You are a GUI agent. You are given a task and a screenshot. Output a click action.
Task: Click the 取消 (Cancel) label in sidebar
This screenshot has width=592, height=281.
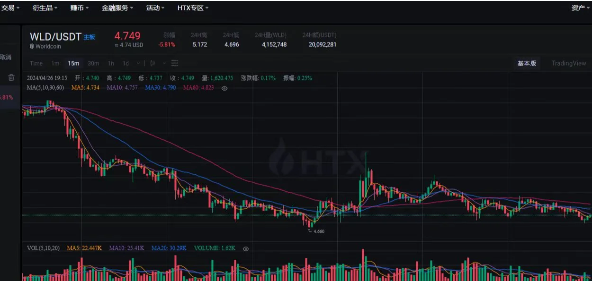pos(6,57)
